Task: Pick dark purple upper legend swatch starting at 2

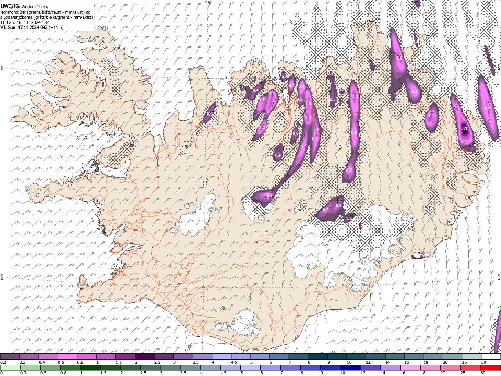Action: click(144, 357)
